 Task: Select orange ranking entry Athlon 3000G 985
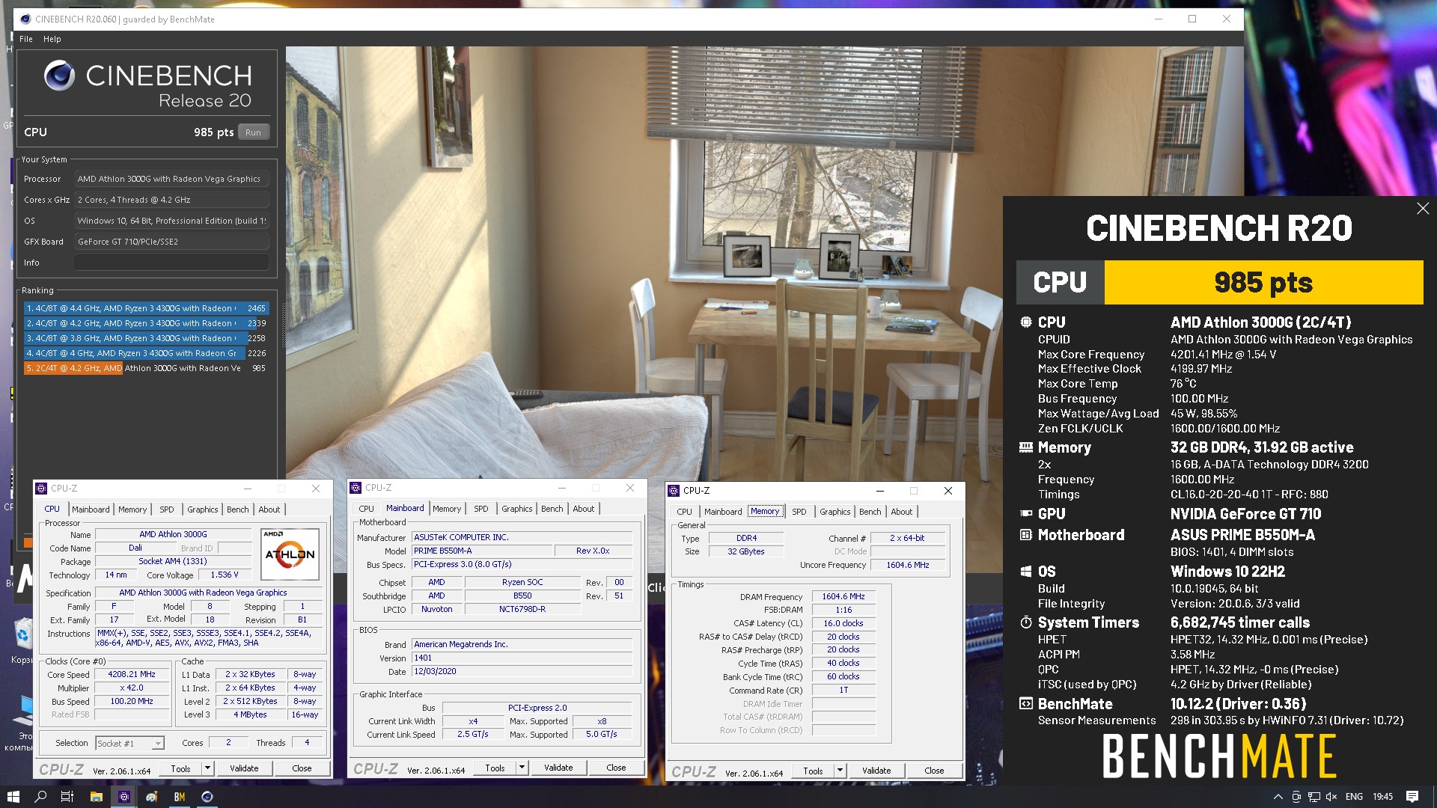146,368
